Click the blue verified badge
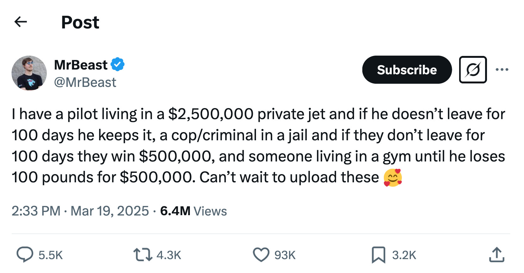524x273 pixels. (x=117, y=64)
